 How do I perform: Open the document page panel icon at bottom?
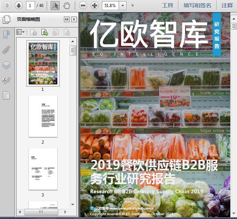[6, 95]
